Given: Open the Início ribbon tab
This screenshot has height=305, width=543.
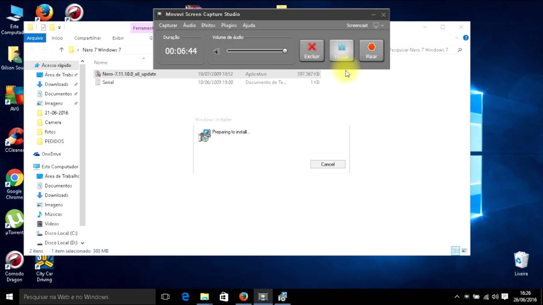Looking at the screenshot, I should click(x=57, y=38).
